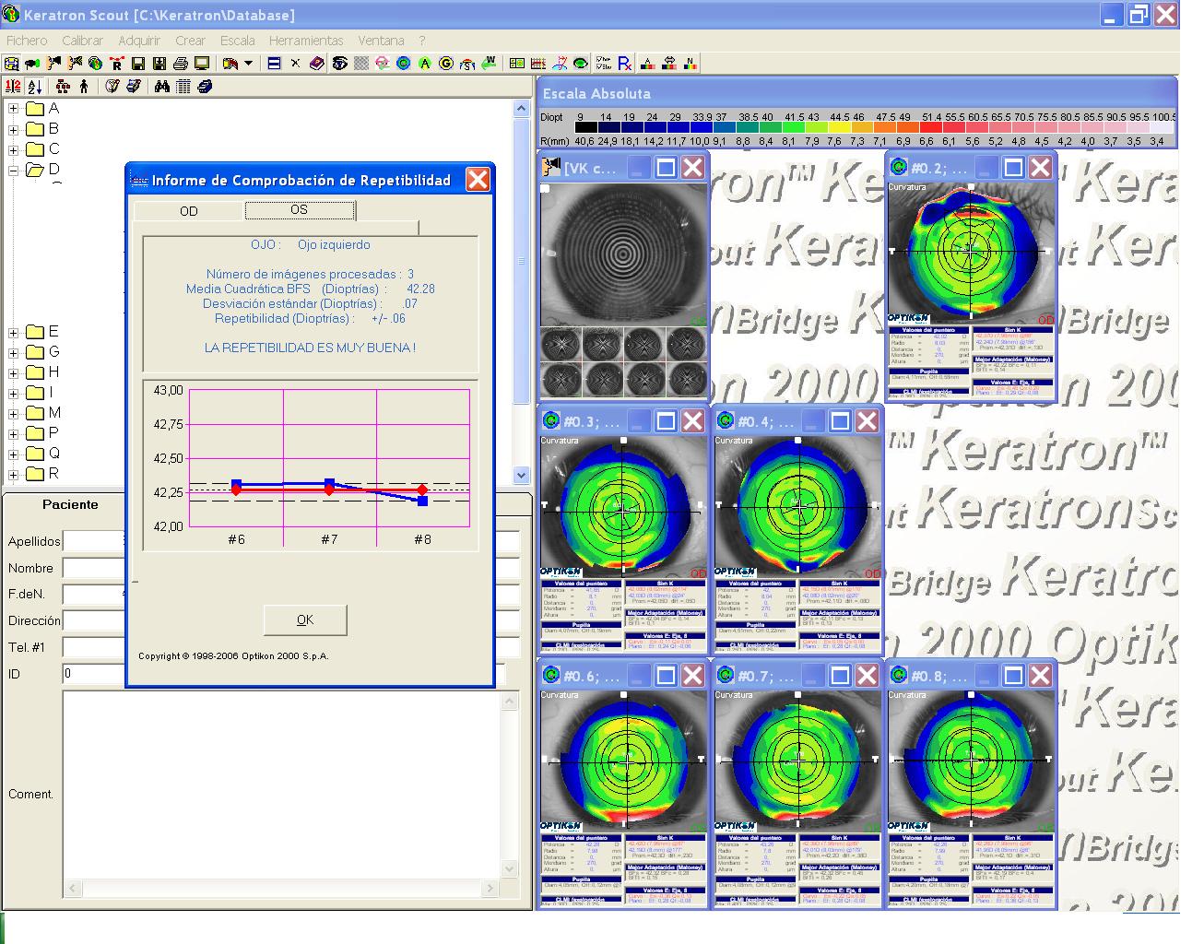The image size is (1204, 944).
Task: Expand folder M in the tree
Action: [13, 413]
